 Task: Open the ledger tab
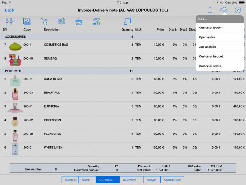(152, 180)
